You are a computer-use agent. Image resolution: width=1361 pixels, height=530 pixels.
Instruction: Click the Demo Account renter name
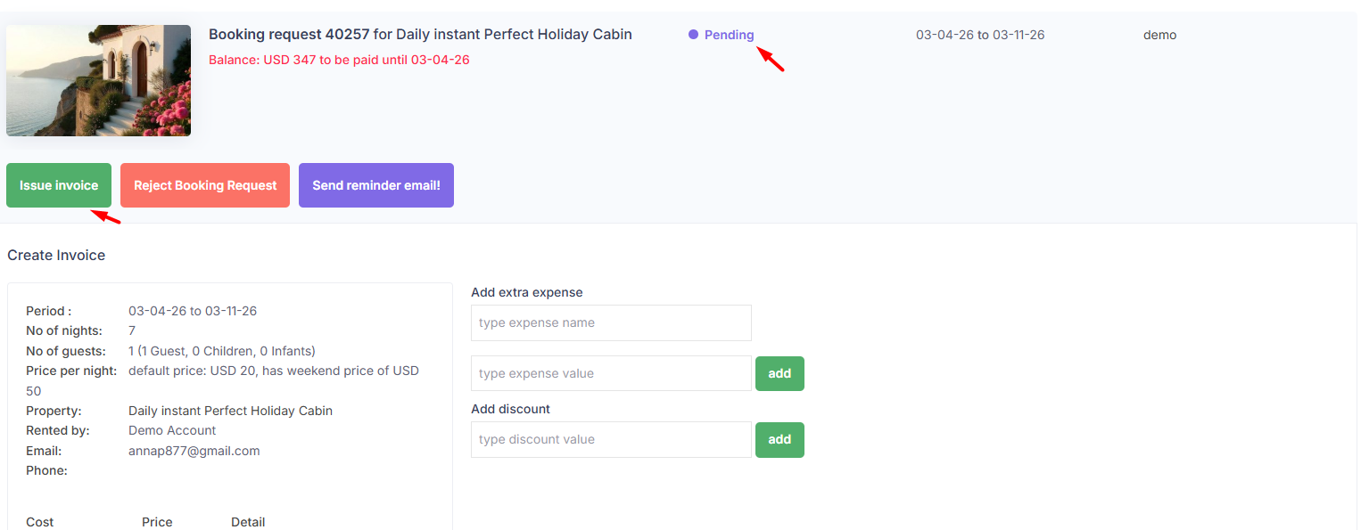click(172, 430)
